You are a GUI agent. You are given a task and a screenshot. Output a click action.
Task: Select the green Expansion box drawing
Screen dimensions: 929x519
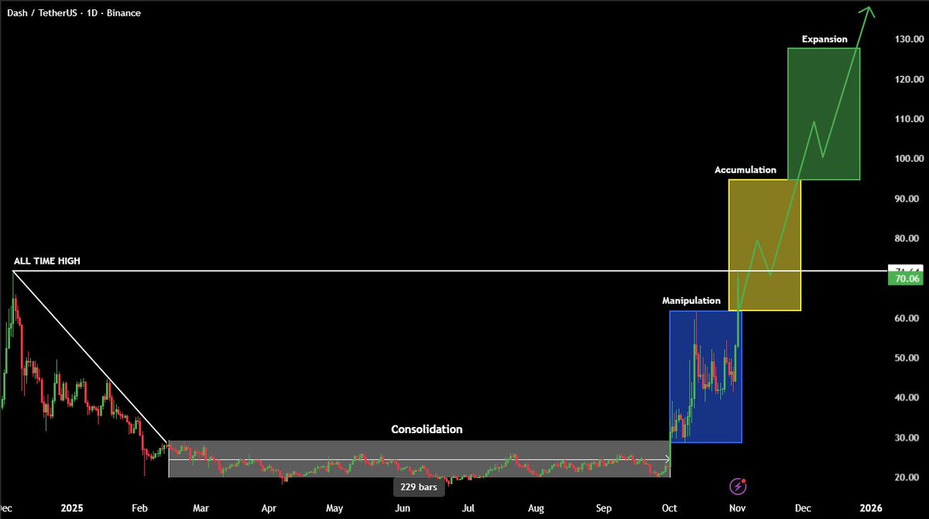click(823, 112)
